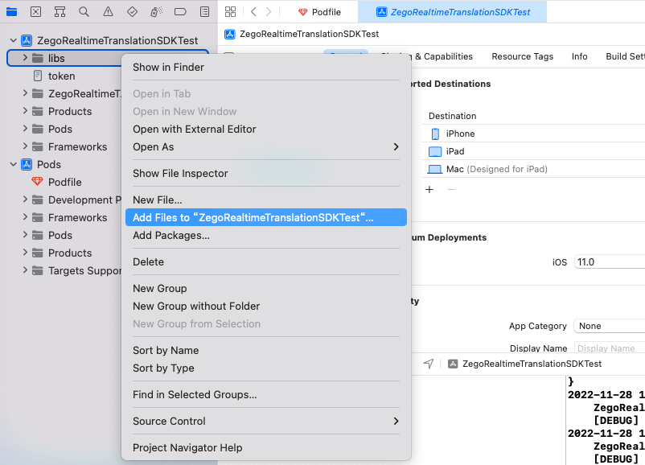Image resolution: width=645 pixels, height=465 pixels.
Task: Go back with the left chevron
Action: 253,12
